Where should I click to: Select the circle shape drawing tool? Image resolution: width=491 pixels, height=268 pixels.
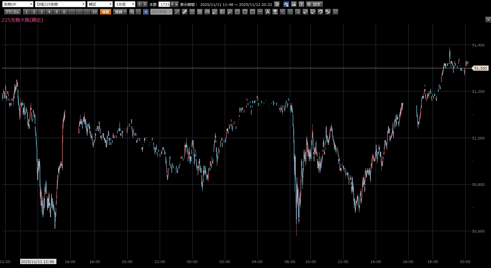tap(245, 12)
